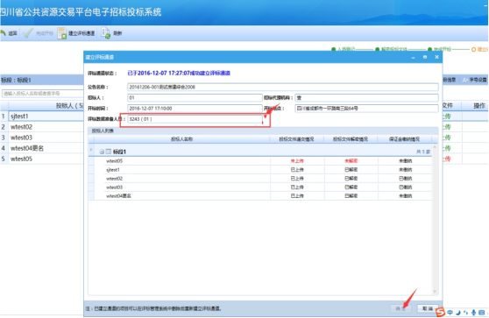This screenshot has width=489, height=318.
Task: Select the sjtest1 row in bidder table
Action: tap(42, 117)
